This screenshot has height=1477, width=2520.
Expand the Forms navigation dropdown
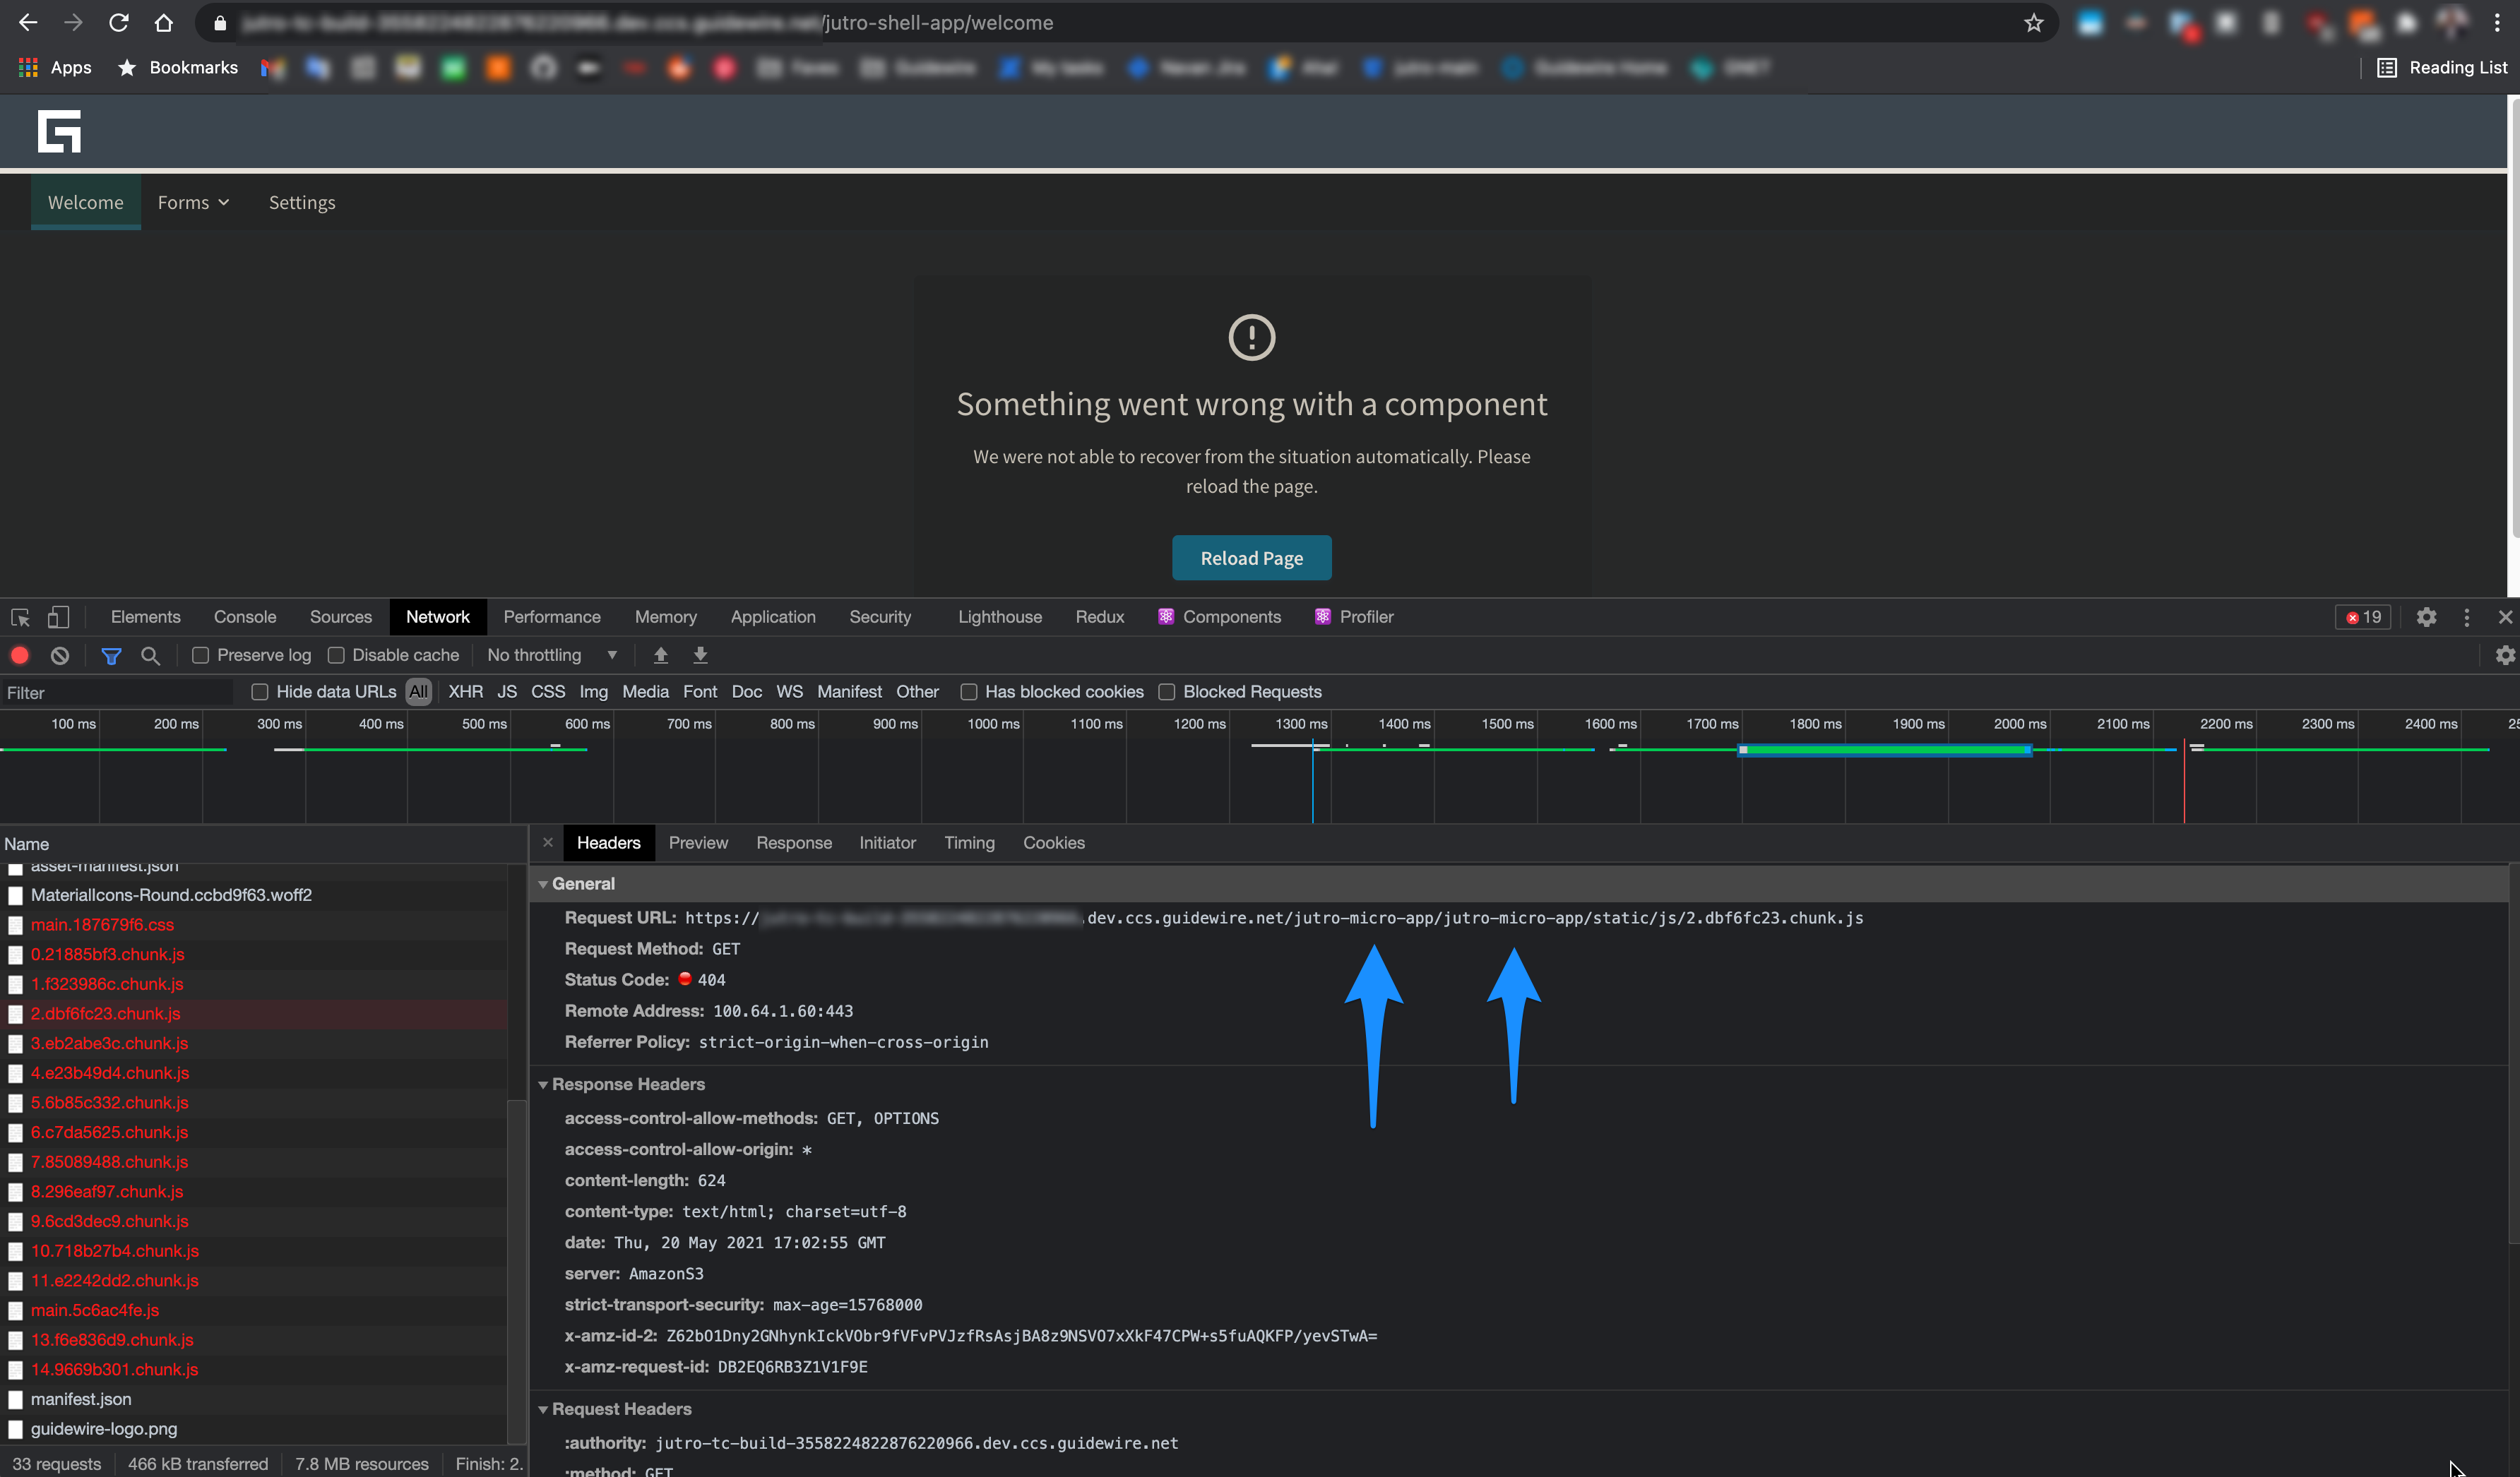point(193,202)
